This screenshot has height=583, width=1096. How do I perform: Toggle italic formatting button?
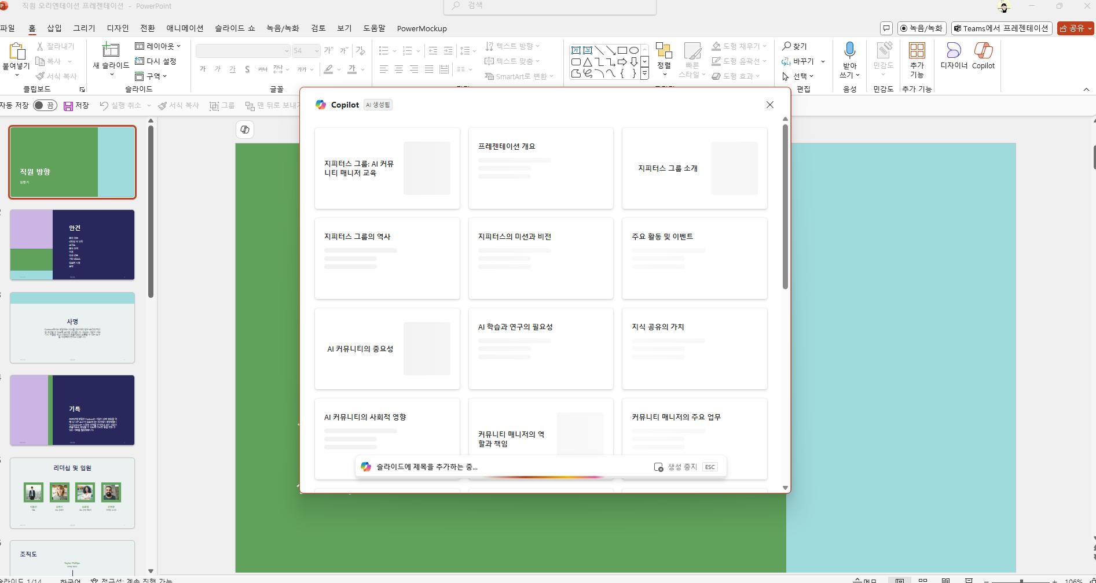(218, 69)
